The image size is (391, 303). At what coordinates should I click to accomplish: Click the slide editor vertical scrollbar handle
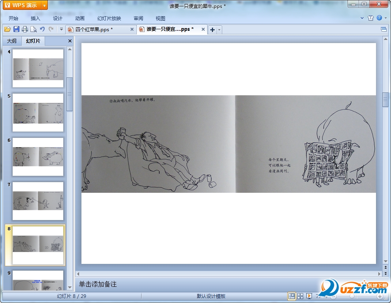[385, 100]
